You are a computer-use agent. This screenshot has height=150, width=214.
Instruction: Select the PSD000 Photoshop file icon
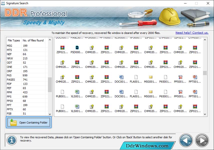click(x=77, y=48)
